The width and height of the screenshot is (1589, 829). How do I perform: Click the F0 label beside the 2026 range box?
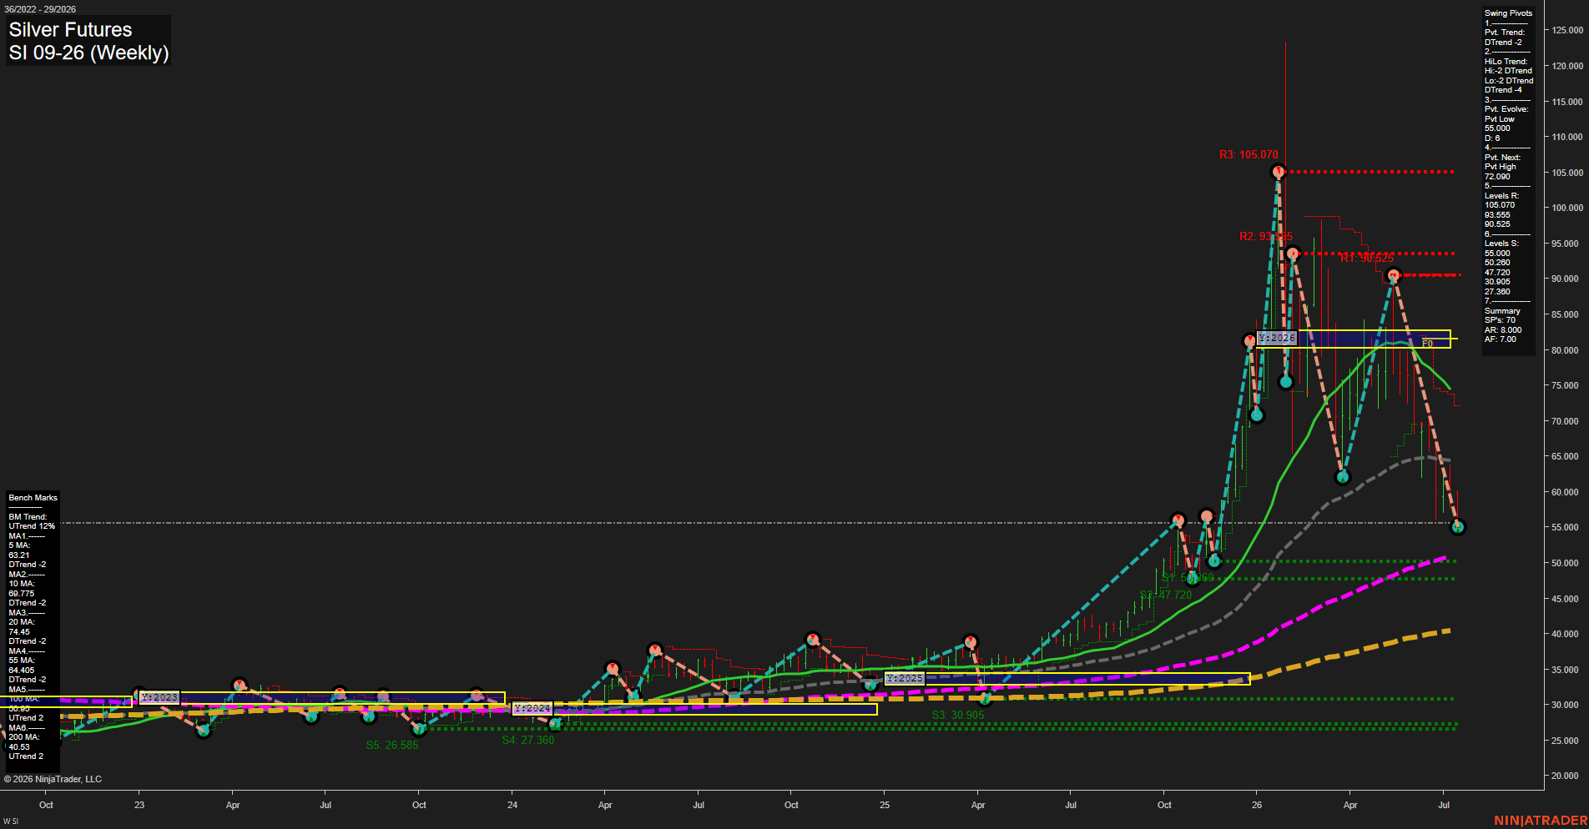coord(1427,344)
